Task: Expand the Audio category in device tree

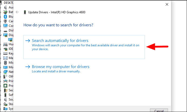Action: pyautogui.click(x=1, y=8)
